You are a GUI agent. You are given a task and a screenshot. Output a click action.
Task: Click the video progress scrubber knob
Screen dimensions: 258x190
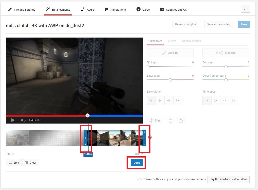pos(88,115)
